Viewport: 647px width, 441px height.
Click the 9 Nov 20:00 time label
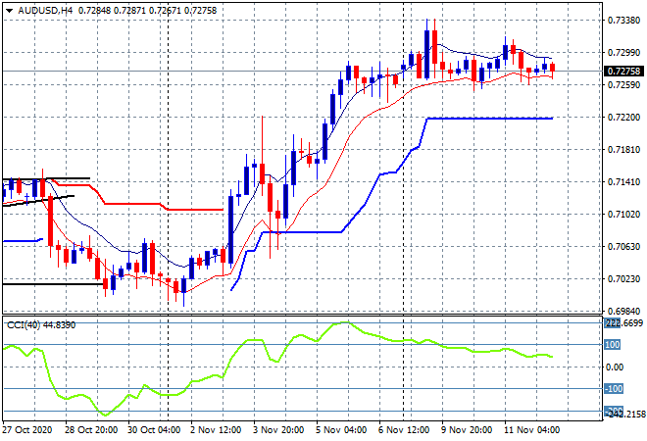(467, 430)
